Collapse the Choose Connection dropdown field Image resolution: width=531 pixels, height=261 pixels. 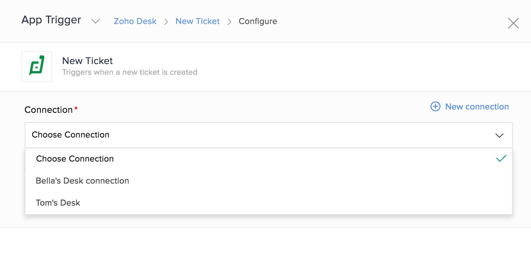[269, 135]
